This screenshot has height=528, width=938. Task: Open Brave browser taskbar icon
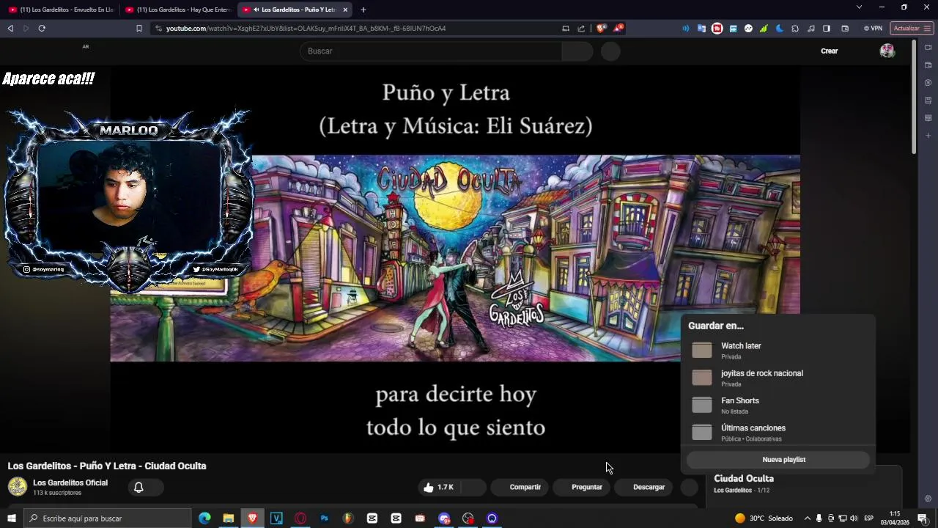coord(252,518)
